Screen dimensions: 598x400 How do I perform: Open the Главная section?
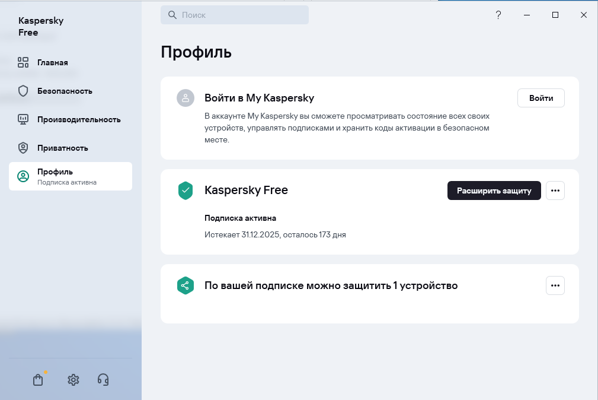coord(52,62)
